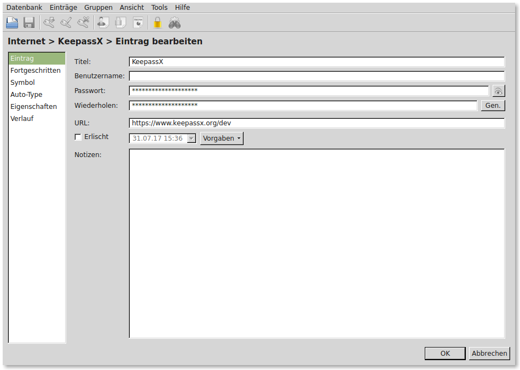
Task: Click the binoculars search icon
Action: [x=175, y=23]
